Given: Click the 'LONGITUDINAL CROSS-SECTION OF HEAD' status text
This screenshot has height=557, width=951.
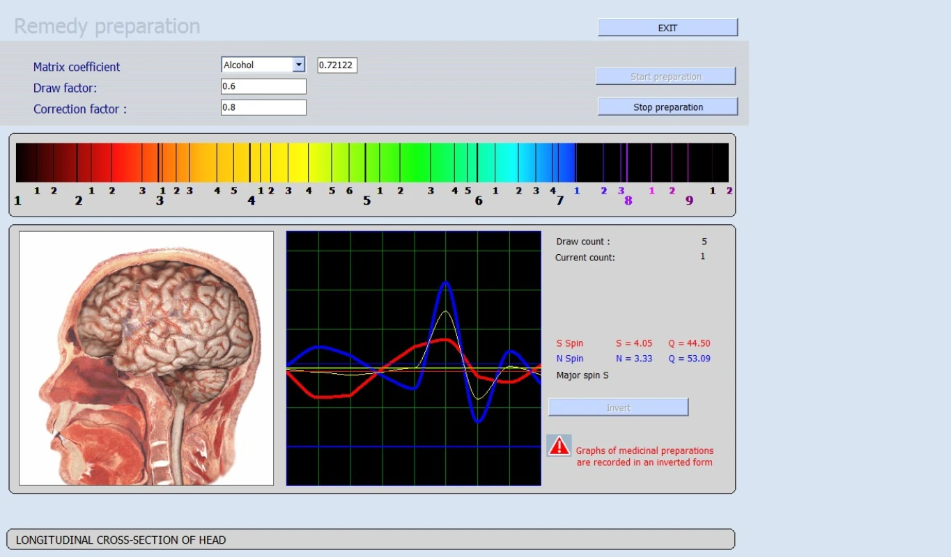Looking at the screenshot, I should coord(121,540).
